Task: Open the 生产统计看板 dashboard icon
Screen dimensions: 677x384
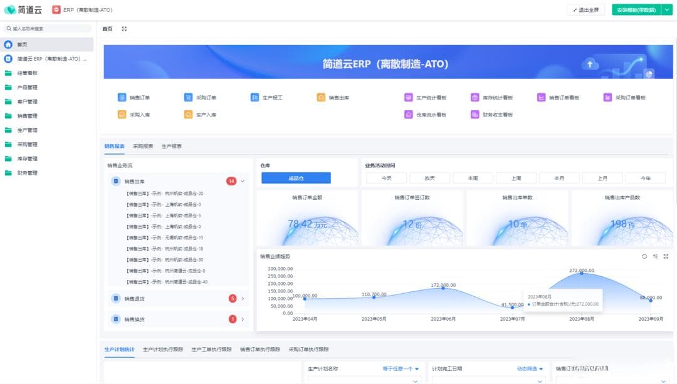Action: (x=409, y=98)
